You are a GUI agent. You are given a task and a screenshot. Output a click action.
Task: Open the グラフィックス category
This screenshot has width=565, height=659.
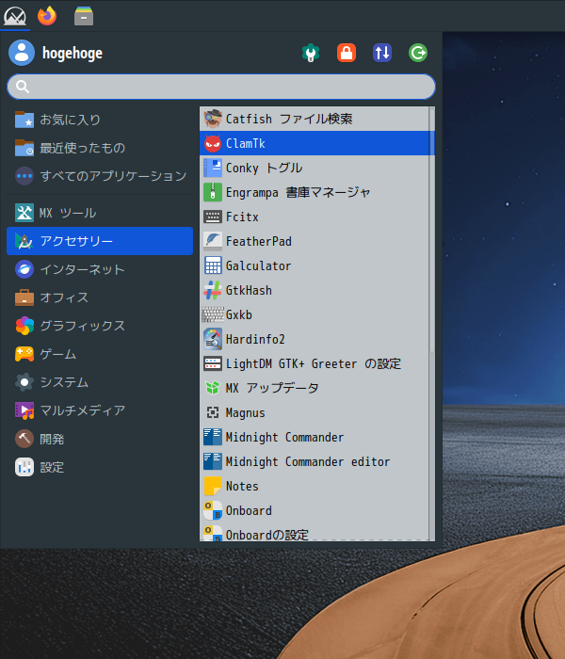tap(100, 326)
